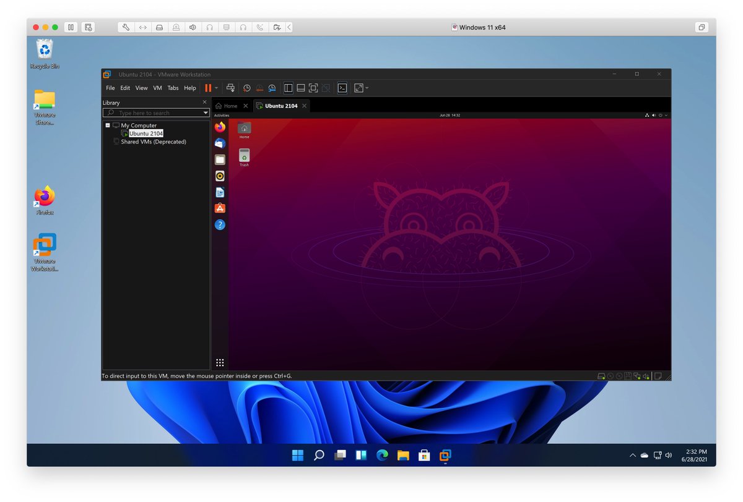Open the Windows Start menu
The image size is (743, 502).
pos(298,456)
